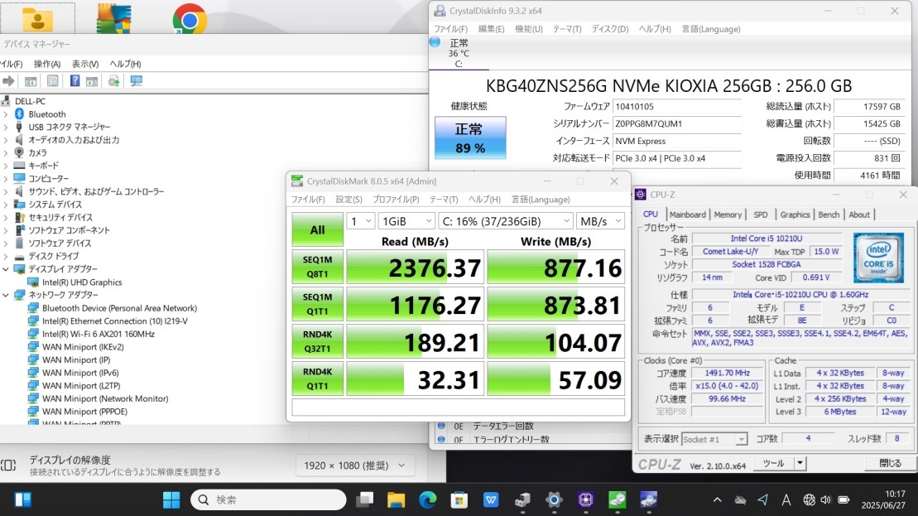Toggle the action pane icon in Device Manager toolbar

click(92, 81)
